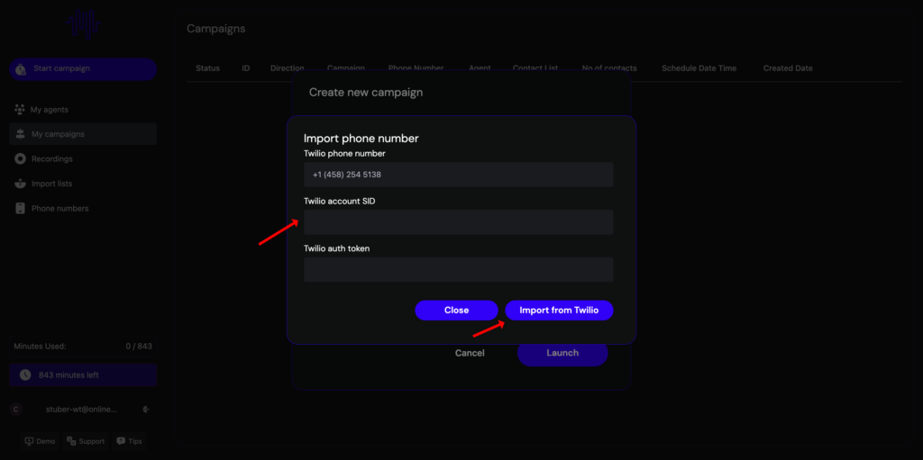Click the waveform logo icon

point(84,24)
